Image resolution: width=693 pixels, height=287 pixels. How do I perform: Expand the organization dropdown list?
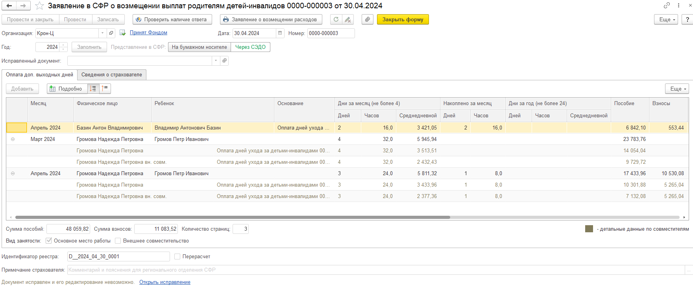pyautogui.click(x=102, y=33)
